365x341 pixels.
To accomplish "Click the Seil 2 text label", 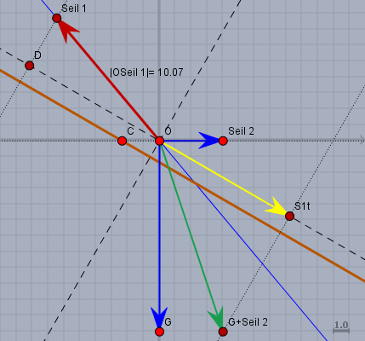I will [x=241, y=131].
